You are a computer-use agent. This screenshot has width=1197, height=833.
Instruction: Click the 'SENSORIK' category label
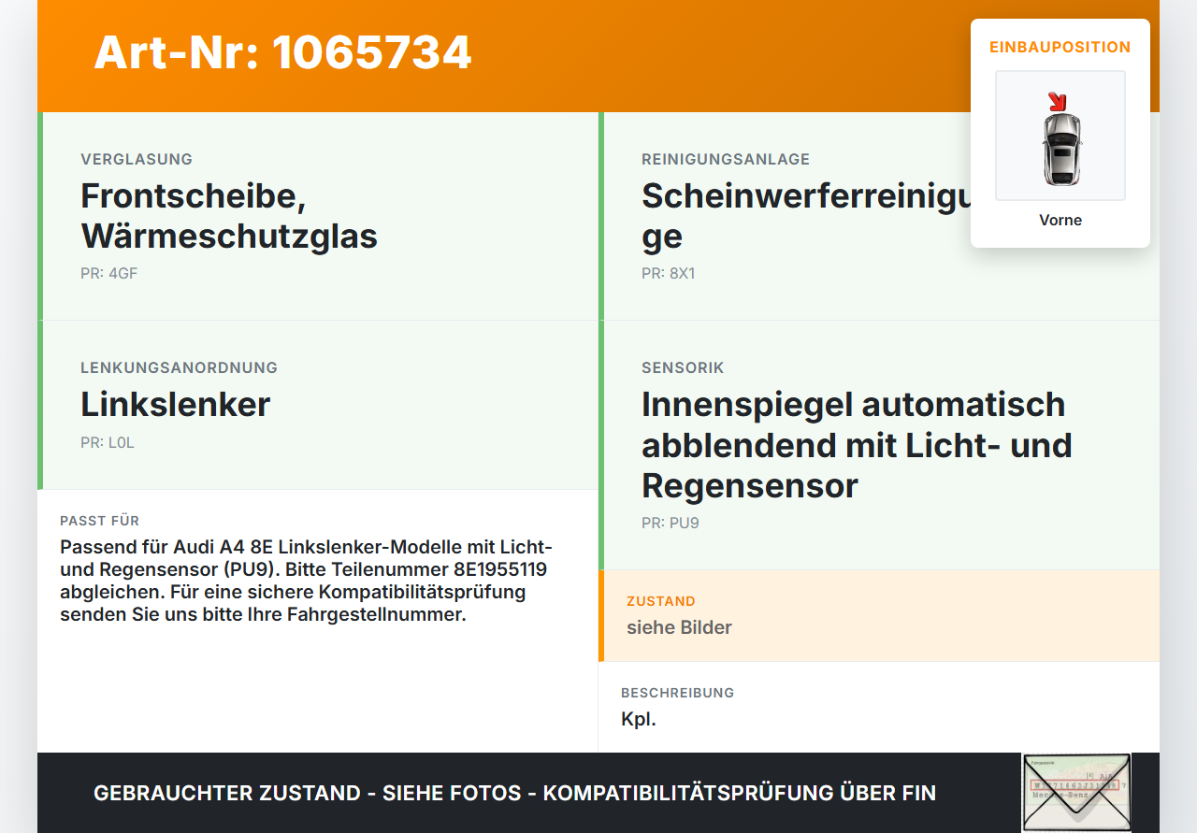click(683, 368)
